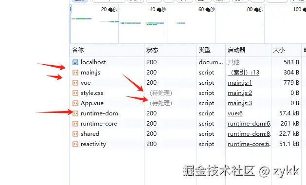Open the main.js:1 initiator link
306x185 pixels.
pos(240,83)
